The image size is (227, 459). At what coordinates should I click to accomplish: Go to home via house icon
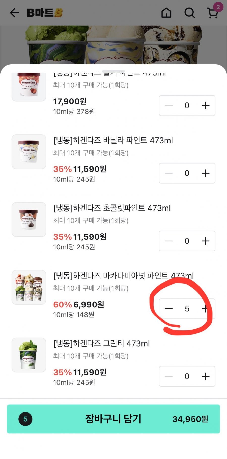point(166,13)
